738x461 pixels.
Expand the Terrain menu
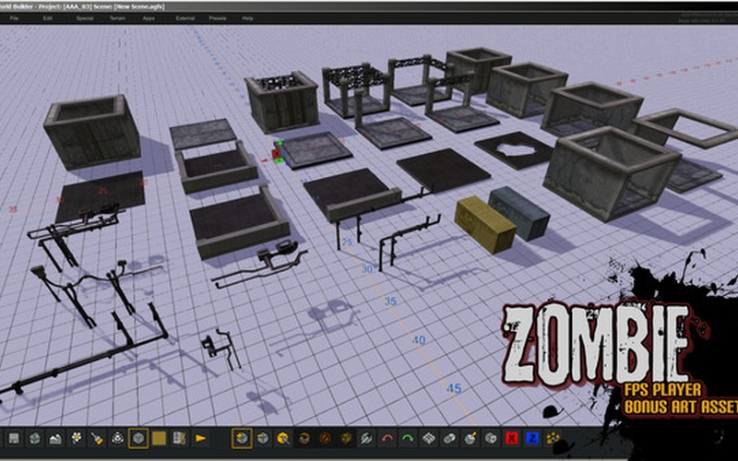pos(117,18)
